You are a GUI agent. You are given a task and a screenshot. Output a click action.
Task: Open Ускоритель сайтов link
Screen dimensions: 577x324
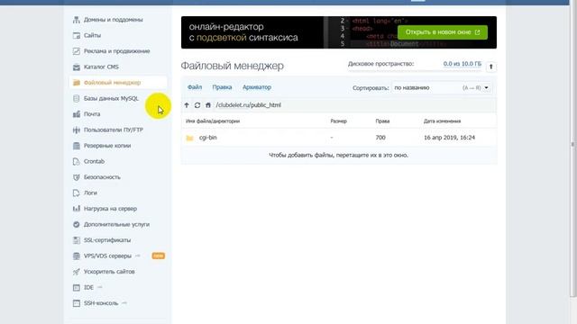(x=109, y=272)
